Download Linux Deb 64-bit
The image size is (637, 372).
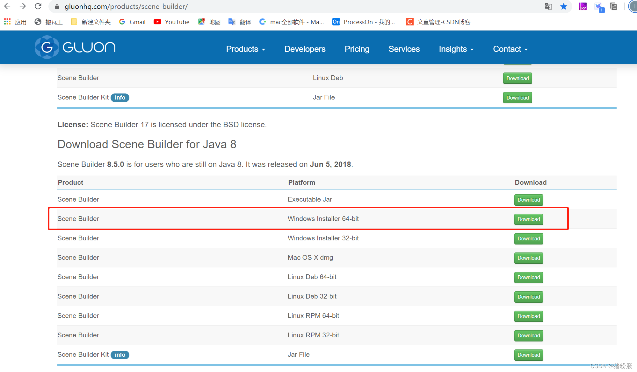pyautogui.click(x=529, y=278)
